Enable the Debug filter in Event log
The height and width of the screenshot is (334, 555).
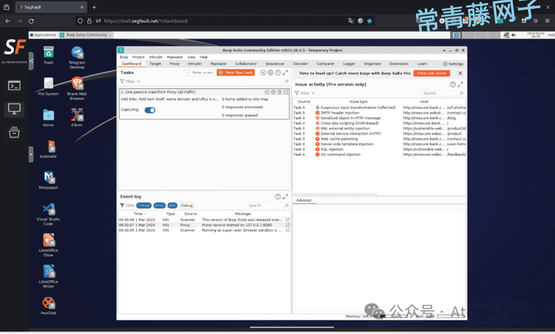187,206
